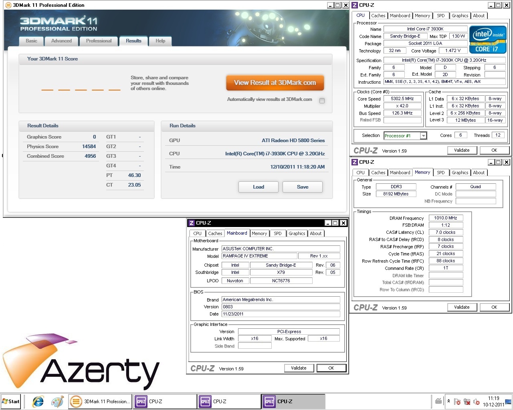Open SPD tab in the CPU-Z processor window

click(441, 16)
